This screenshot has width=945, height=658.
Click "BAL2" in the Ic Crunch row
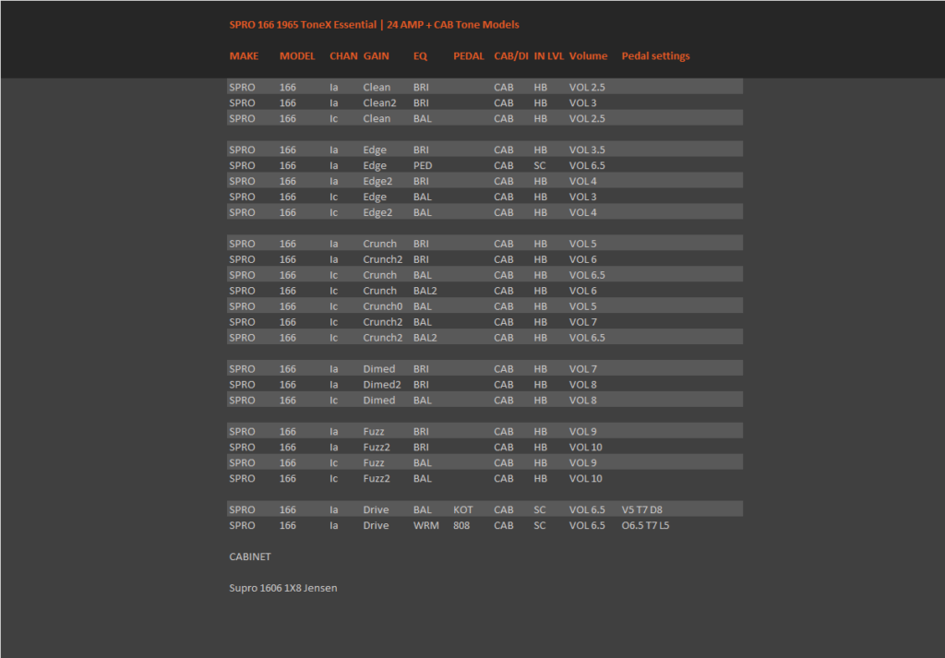pyautogui.click(x=425, y=291)
